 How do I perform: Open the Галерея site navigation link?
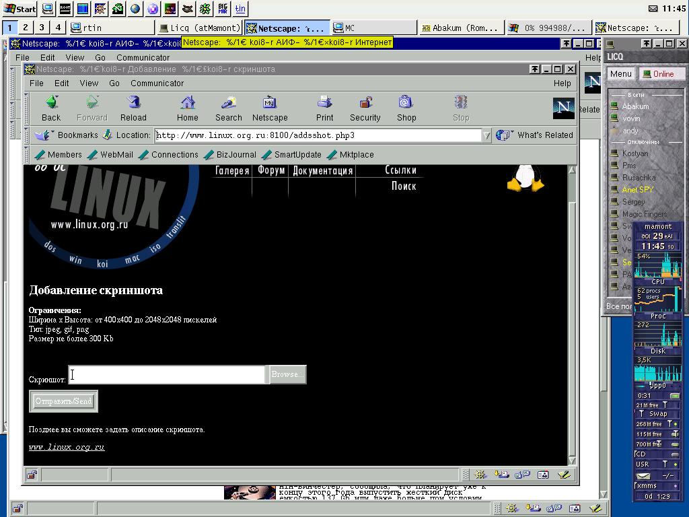232,170
